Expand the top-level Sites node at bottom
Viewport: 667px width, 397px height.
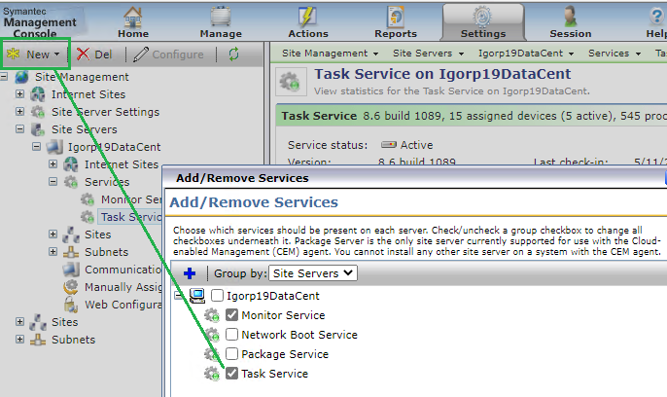[19, 321]
